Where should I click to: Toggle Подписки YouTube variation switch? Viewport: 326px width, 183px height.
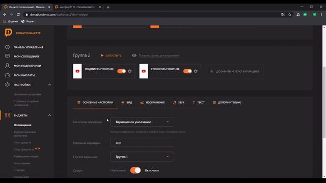pos(121,71)
